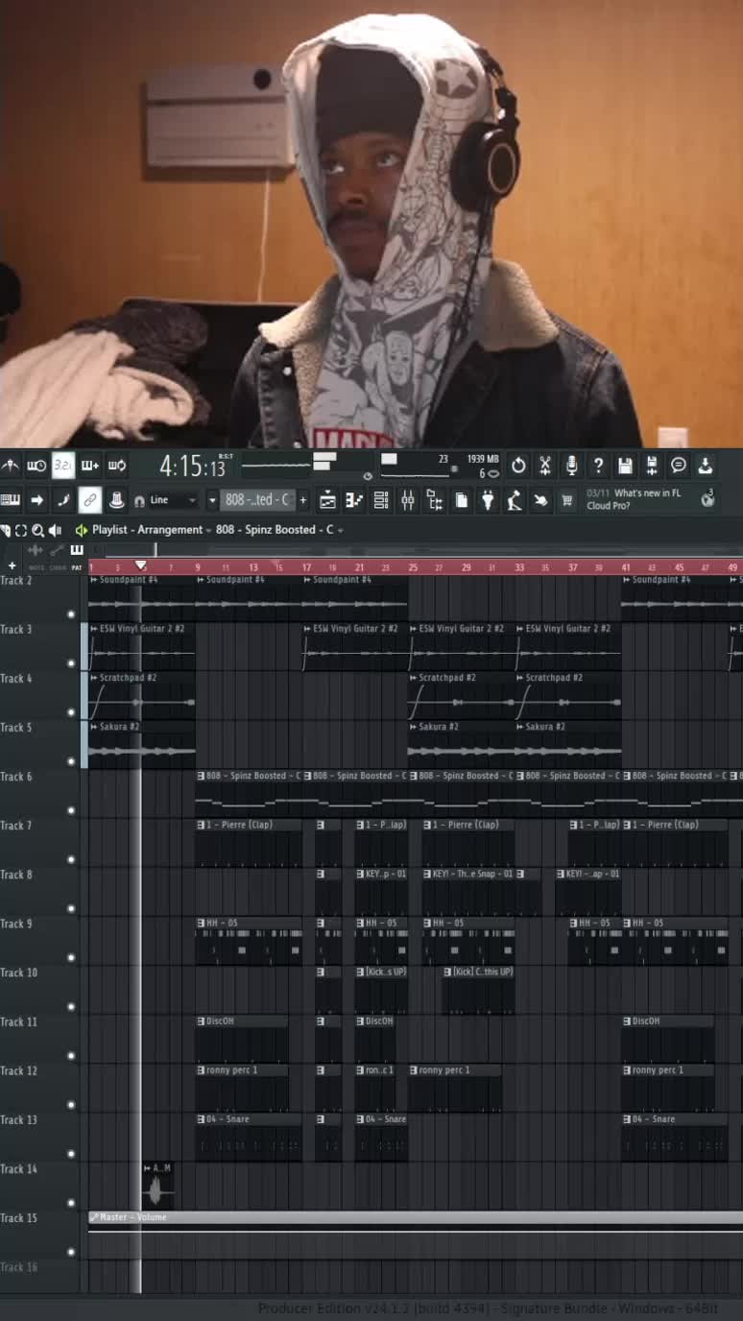Mute Track 3 using its dot
Image resolution: width=743 pixels, height=1321 pixels.
coord(71,663)
